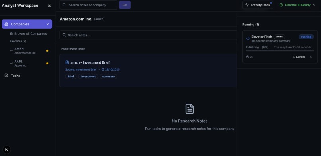Image resolution: width=321 pixels, height=156 pixels.
Task: Click the Elevator Pitch task title
Action: [x=262, y=37]
